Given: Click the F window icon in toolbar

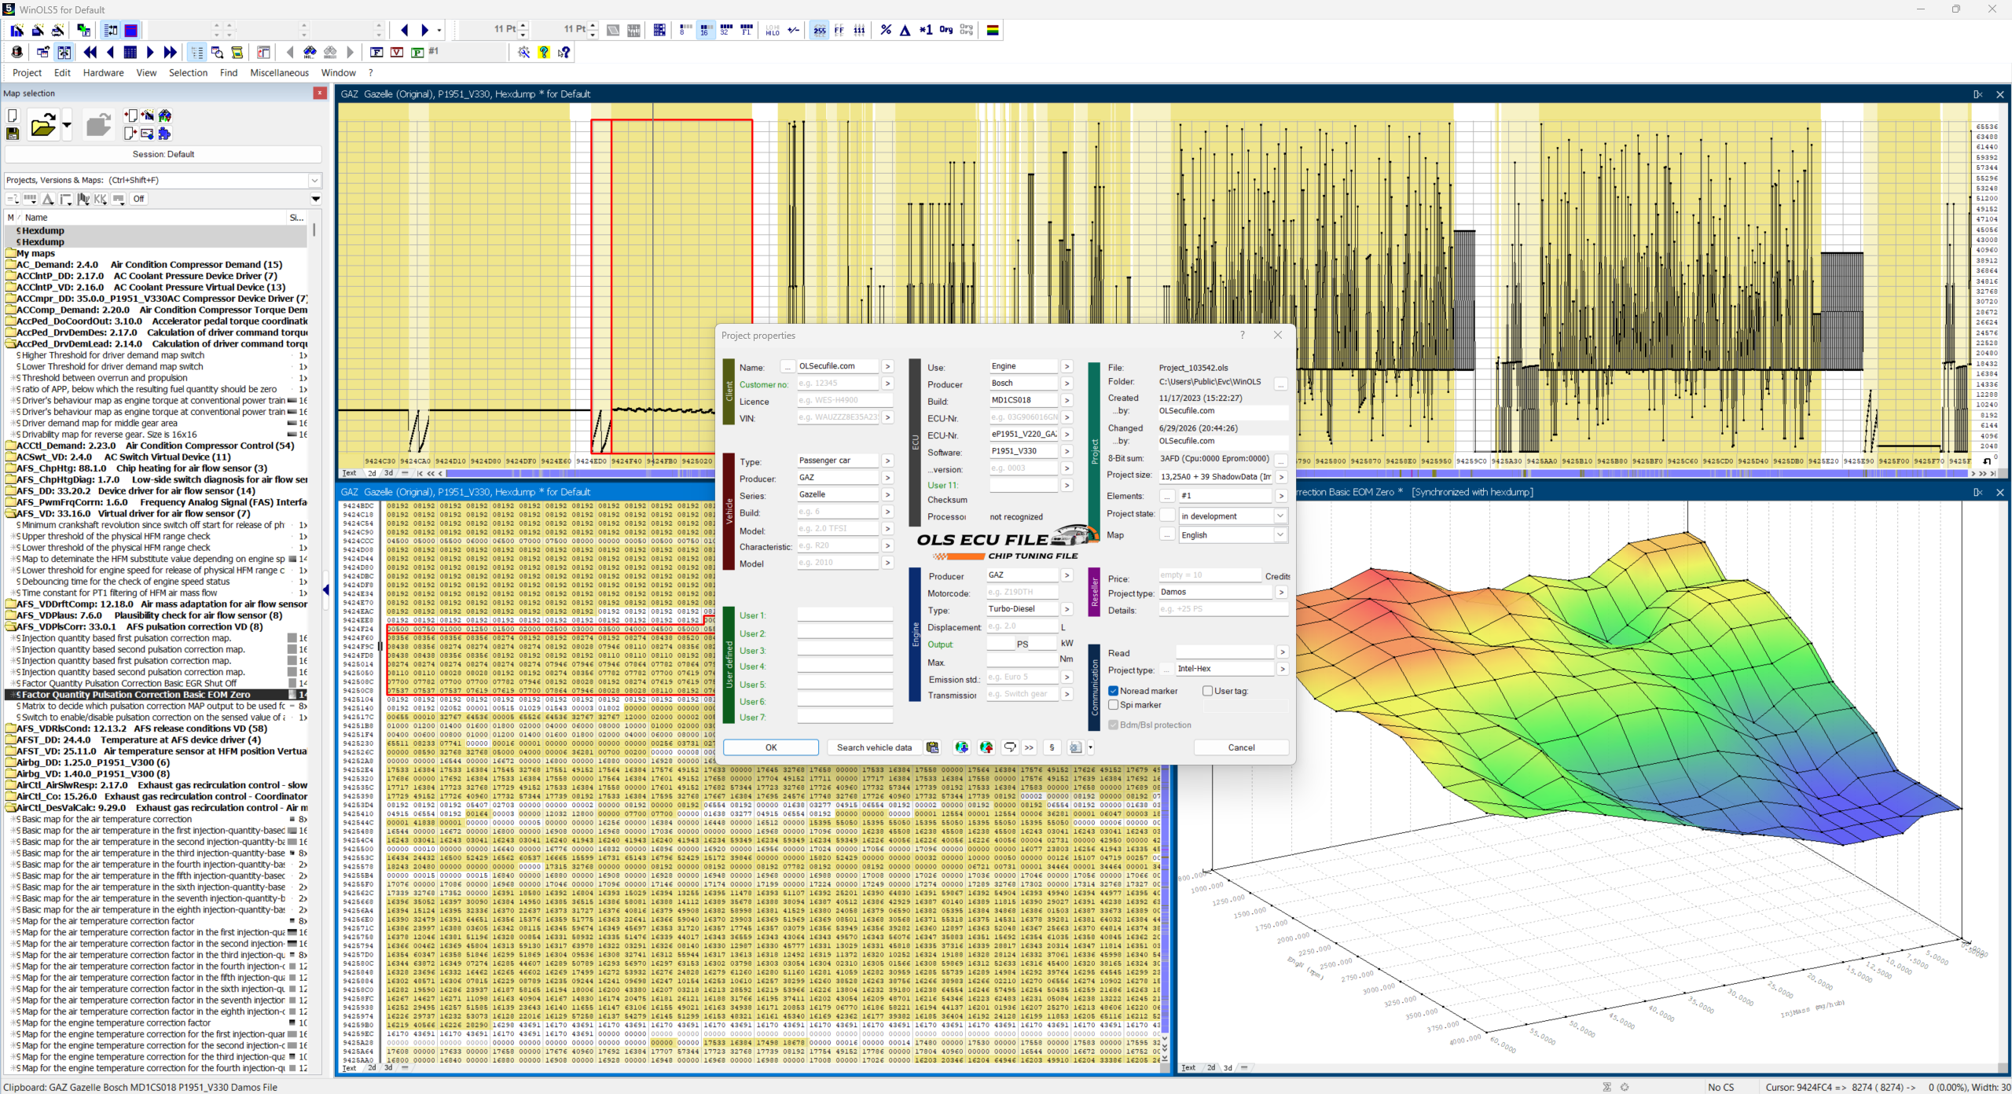Looking at the screenshot, I should [x=376, y=53].
